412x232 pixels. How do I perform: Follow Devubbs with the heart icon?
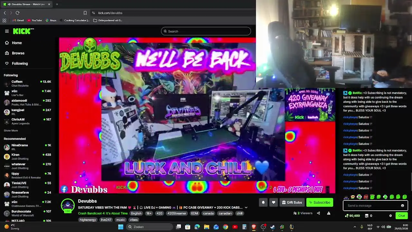tap(273, 202)
